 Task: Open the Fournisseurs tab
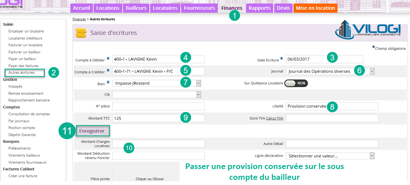[199, 8]
